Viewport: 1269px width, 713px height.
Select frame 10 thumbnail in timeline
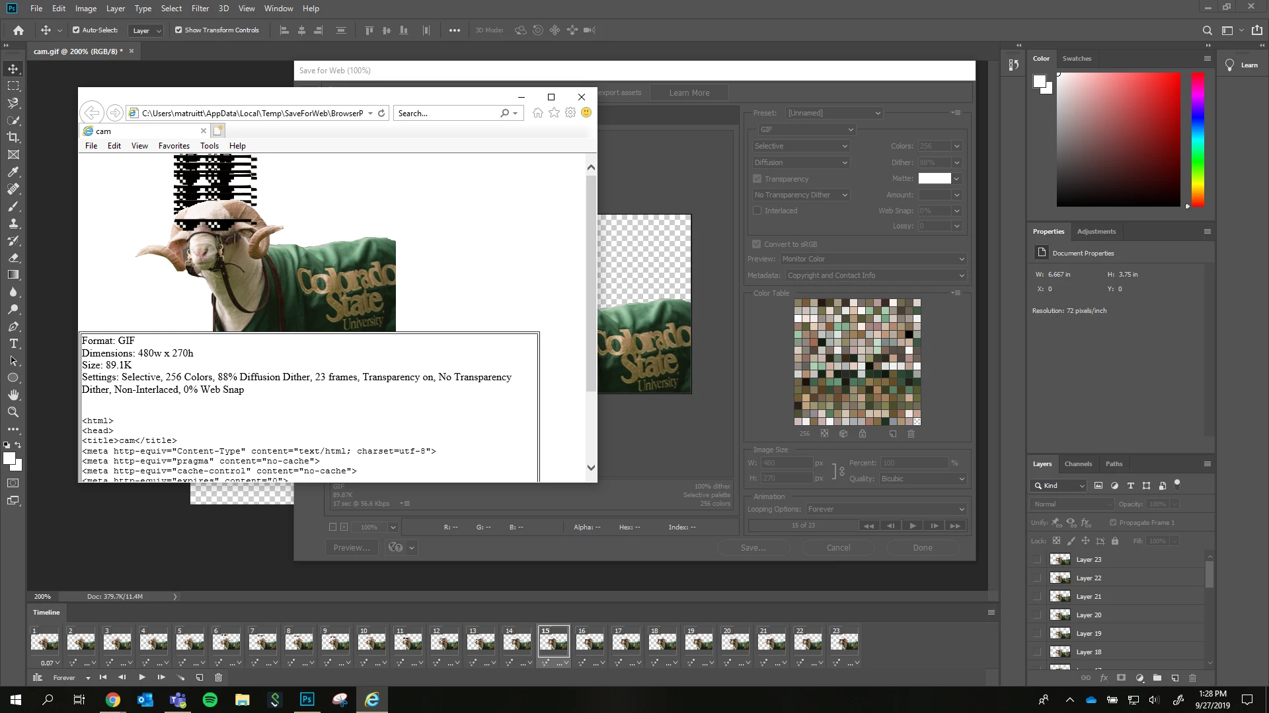pos(371,642)
